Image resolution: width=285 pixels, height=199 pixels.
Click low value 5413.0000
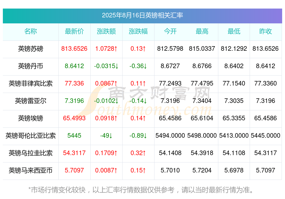pyautogui.click(x=234, y=136)
